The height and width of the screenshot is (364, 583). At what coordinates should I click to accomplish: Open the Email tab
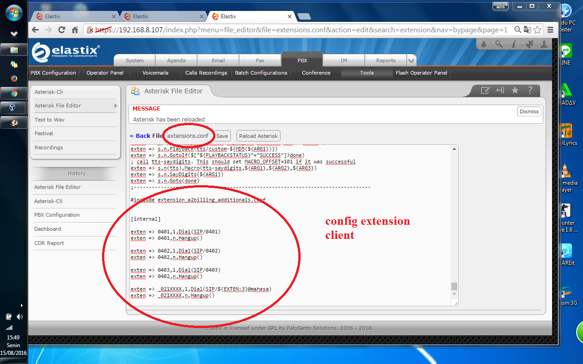218,61
